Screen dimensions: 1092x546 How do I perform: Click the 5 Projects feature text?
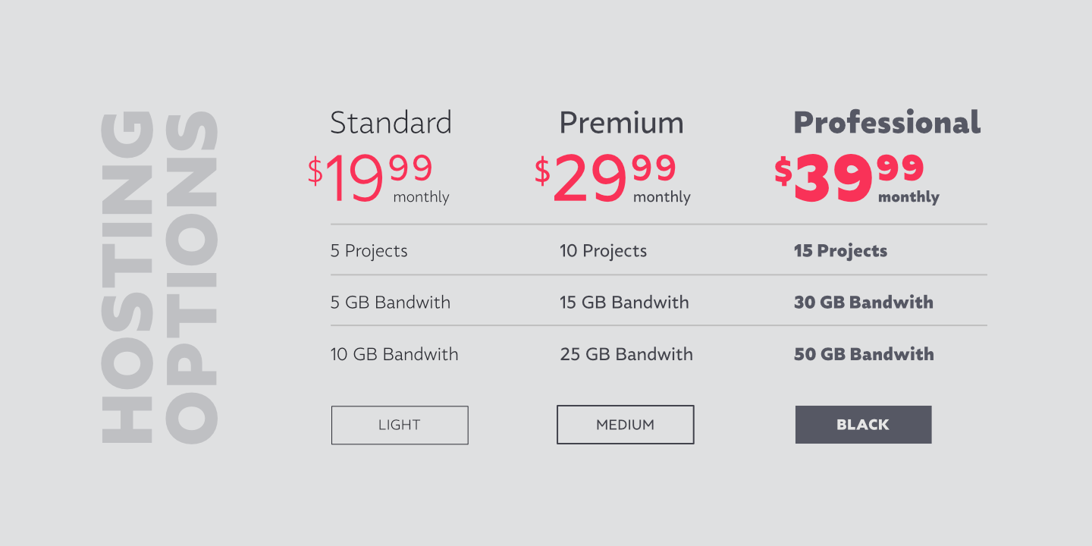pyautogui.click(x=369, y=251)
